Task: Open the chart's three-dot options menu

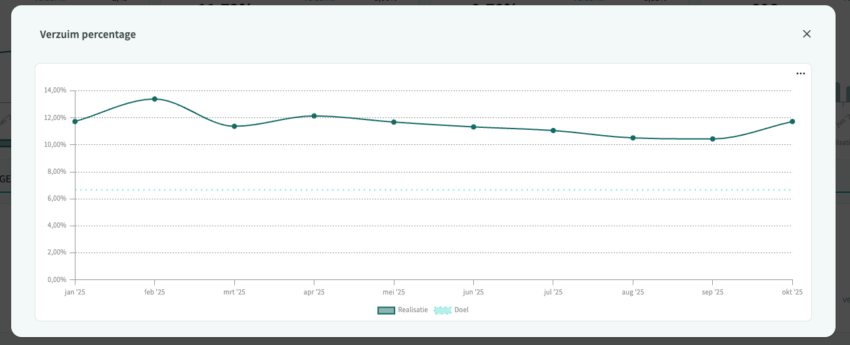Action: pyautogui.click(x=800, y=74)
